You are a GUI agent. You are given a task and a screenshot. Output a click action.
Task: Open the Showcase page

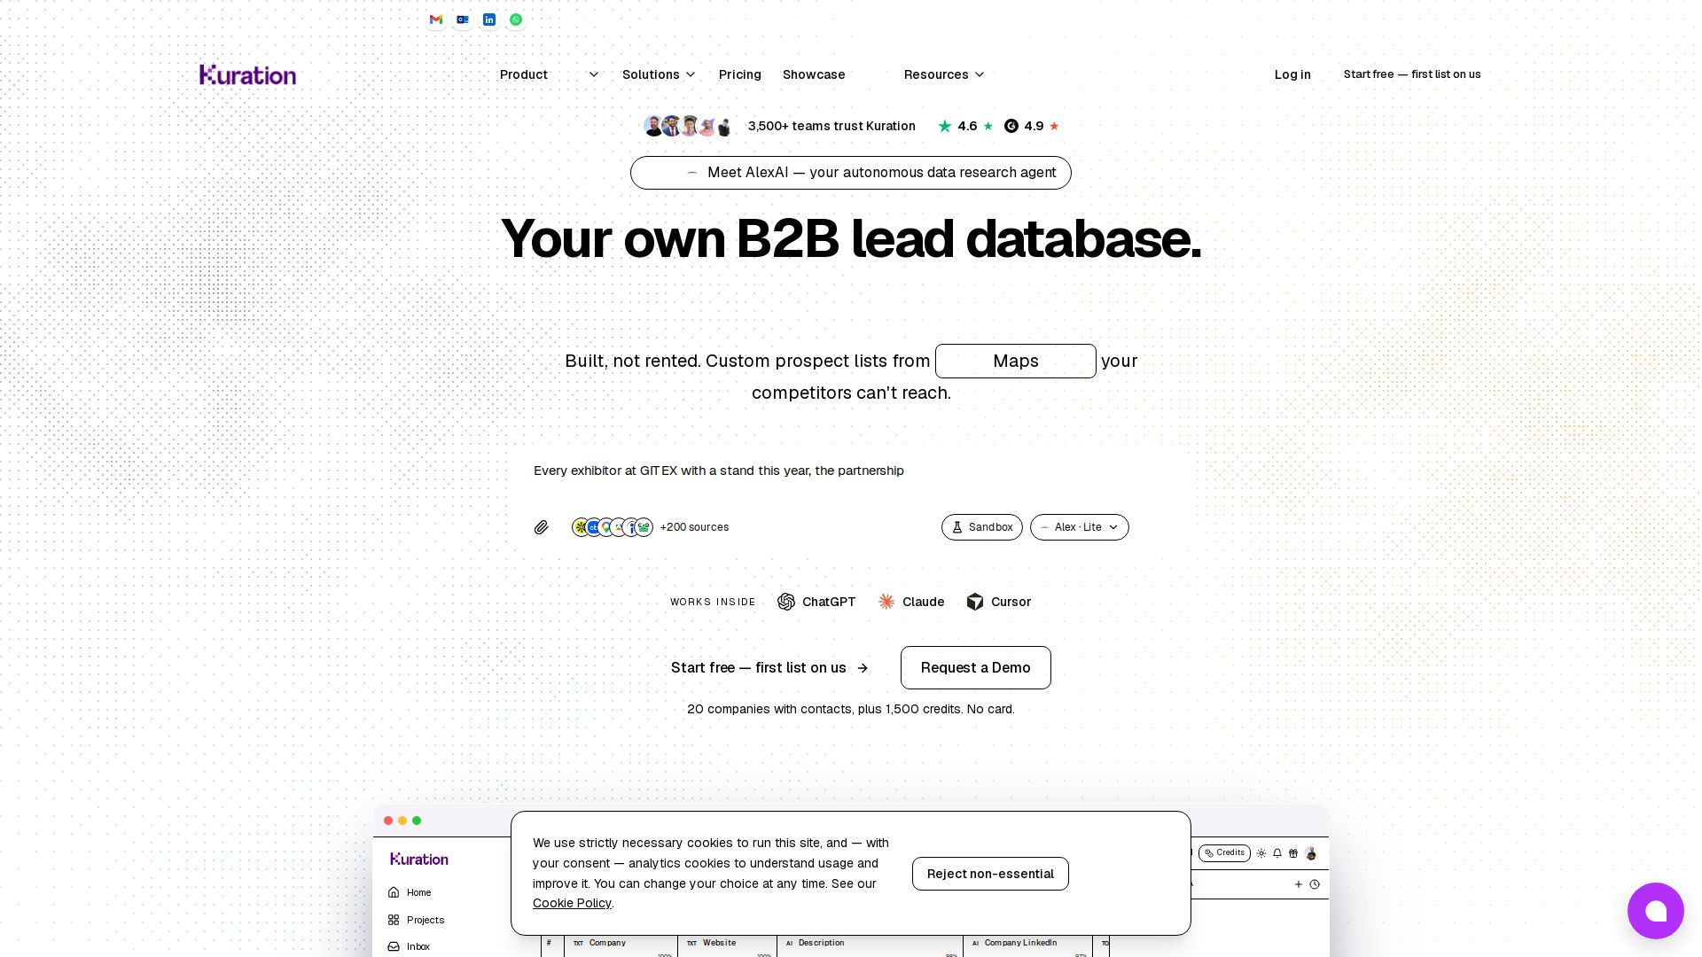[x=814, y=74]
